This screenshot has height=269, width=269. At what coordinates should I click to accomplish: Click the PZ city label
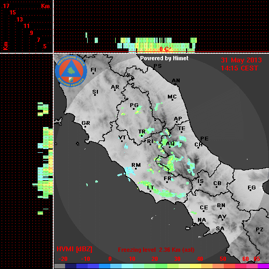click(259, 230)
